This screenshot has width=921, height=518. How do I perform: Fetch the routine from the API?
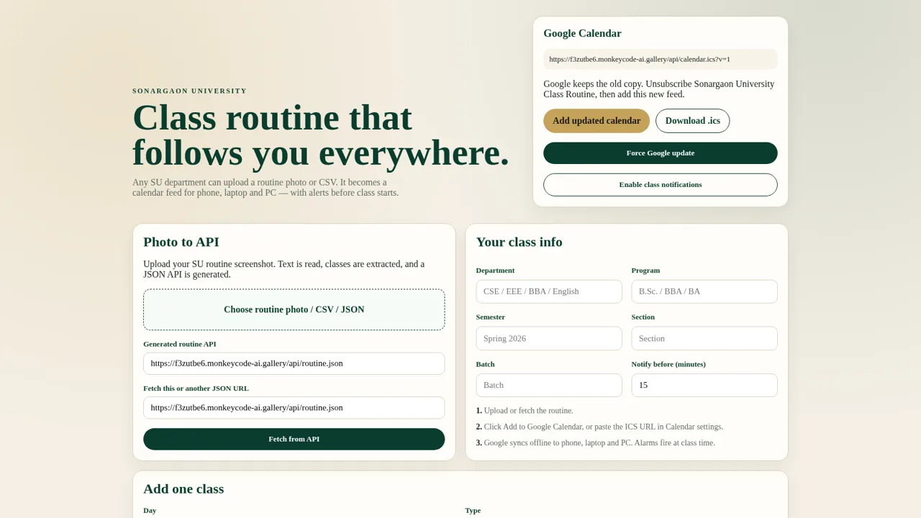coord(294,439)
